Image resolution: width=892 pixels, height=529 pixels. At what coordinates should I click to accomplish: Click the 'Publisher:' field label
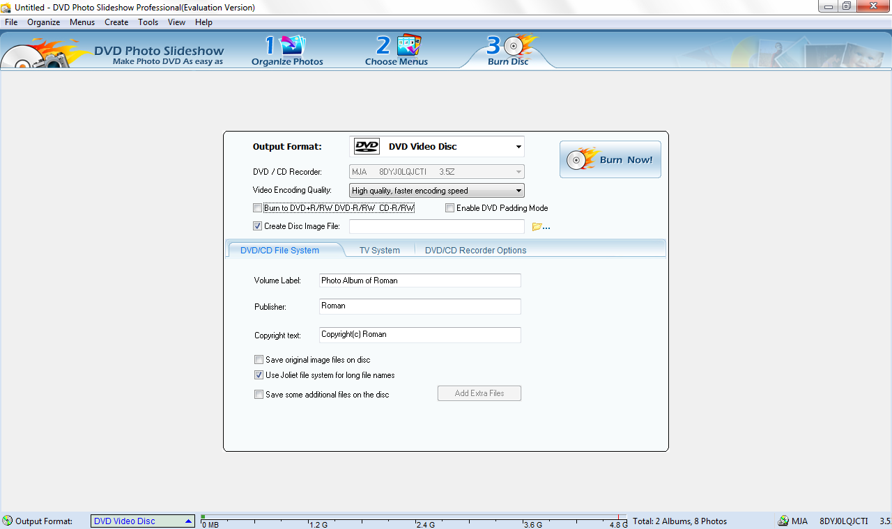click(270, 307)
